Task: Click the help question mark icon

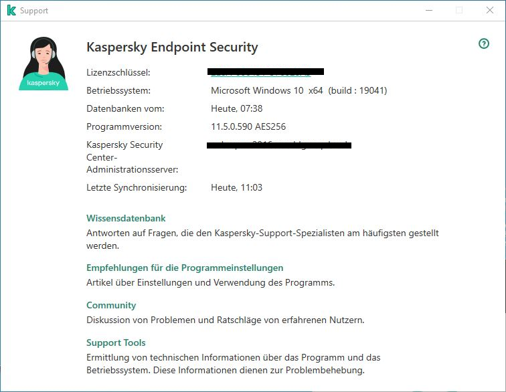Action: [x=484, y=43]
